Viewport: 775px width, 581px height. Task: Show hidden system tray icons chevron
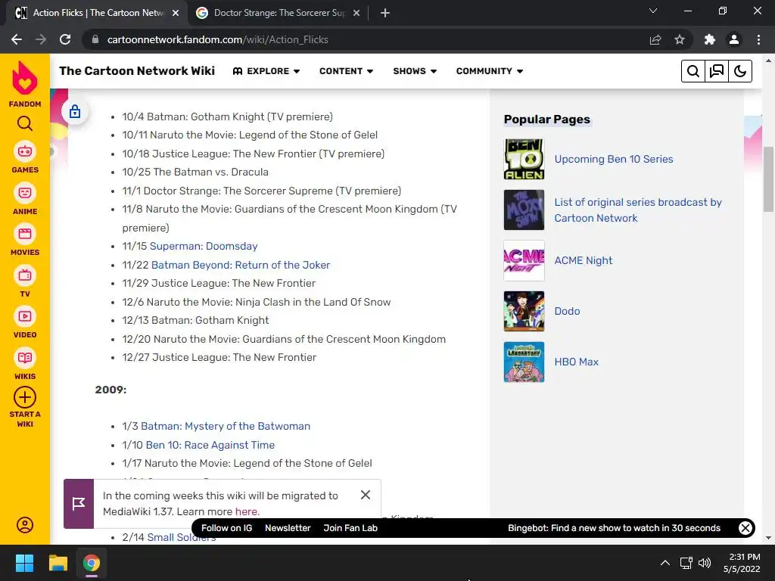[665, 563]
